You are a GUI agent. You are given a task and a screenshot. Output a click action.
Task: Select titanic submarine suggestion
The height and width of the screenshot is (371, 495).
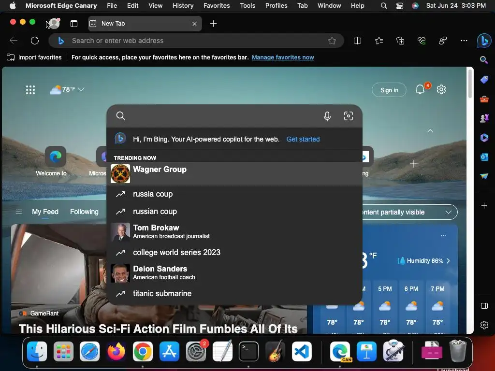pyautogui.click(x=234, y=293)
